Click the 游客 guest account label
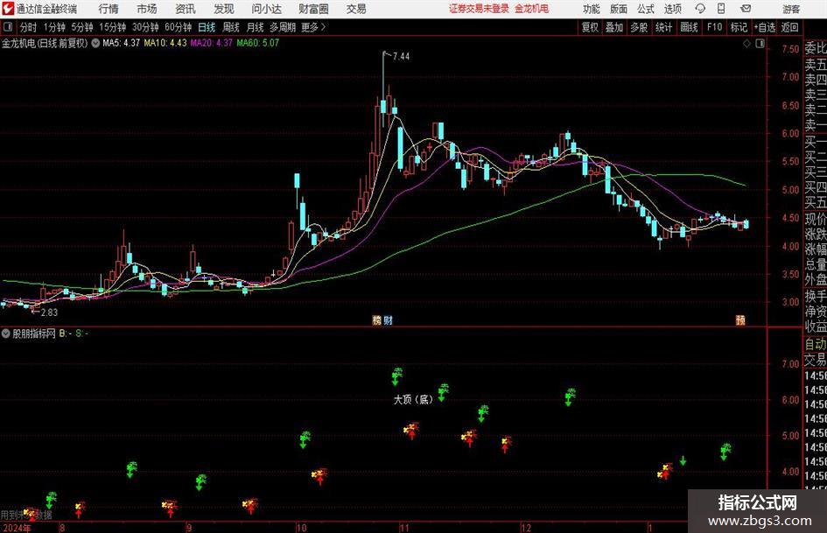The height and width of the screenshot is (533, 827). 791,9
